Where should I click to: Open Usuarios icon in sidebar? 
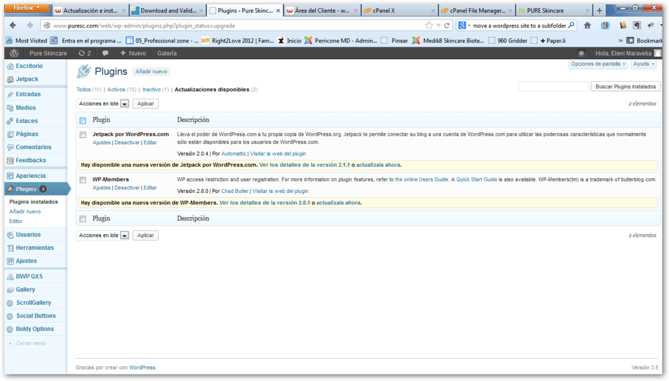click(10, 235)
